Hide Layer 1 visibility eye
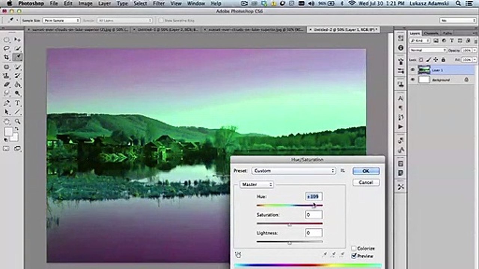This screenshot has height=269, width=479. [413, 70]
